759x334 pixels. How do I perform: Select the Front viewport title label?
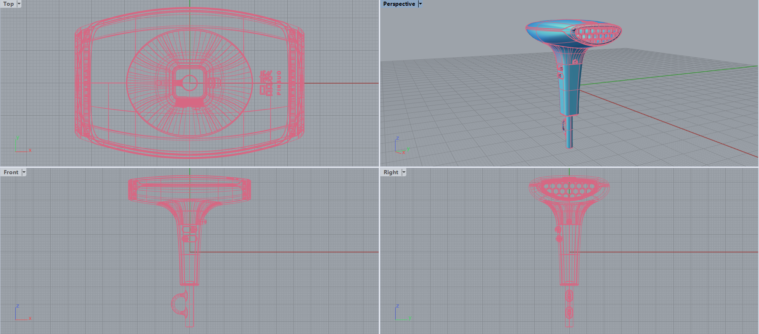pos(11,172)
